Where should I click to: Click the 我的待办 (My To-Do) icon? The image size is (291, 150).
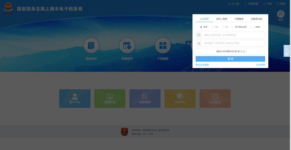point(91,45)
